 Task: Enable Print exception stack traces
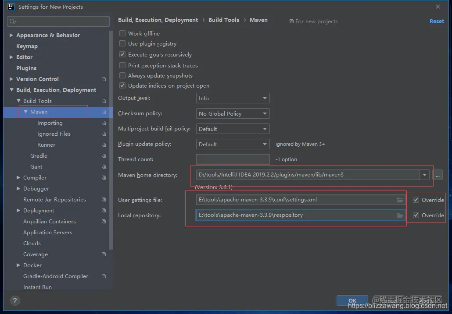click(x=122, y=65)
